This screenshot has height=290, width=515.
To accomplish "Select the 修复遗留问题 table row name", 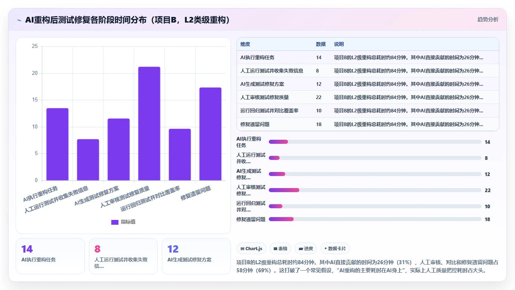I will [255, 124].
